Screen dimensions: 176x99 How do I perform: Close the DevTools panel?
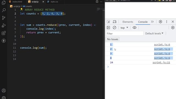click(x=173, y=22)
